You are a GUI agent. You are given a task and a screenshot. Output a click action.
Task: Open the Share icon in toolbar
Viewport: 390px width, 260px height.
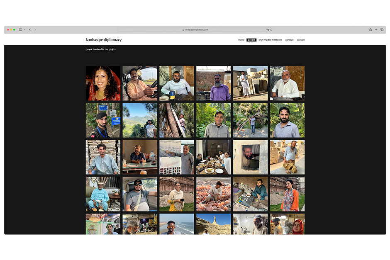(x=370, y=29)
